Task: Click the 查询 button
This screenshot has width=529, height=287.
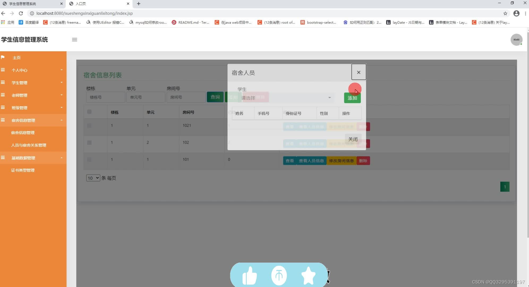Action: click(x=215, y=97)
